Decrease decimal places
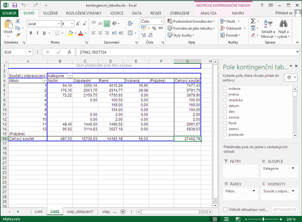The width and height of the screenshot is (302, 222). [x=150, y=35]
